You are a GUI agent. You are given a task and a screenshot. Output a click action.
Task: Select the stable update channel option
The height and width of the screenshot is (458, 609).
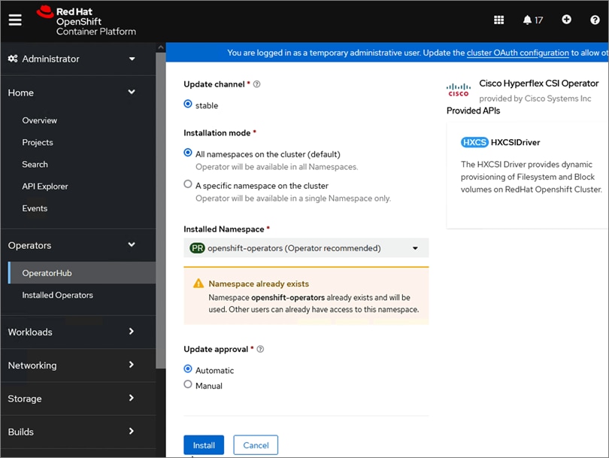188,105
